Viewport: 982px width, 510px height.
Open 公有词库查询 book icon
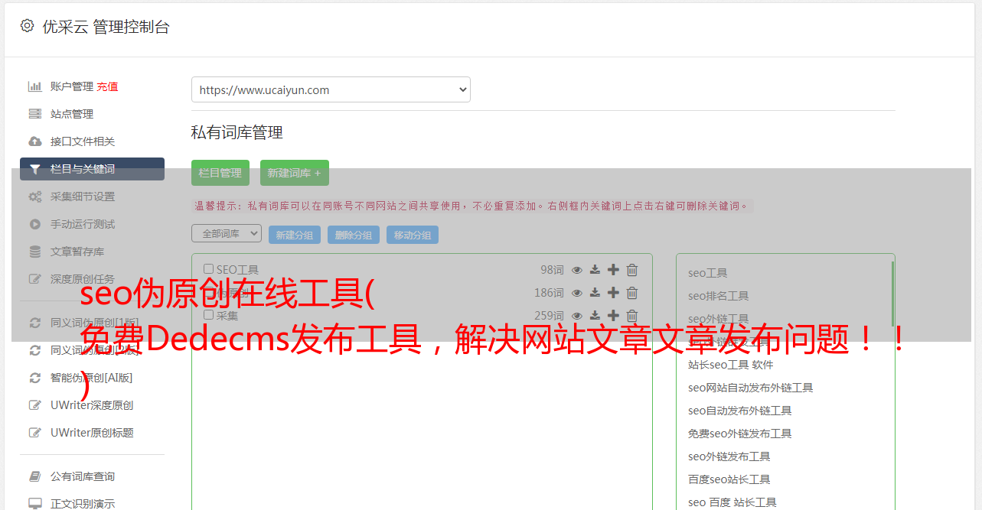click(34, 476)
